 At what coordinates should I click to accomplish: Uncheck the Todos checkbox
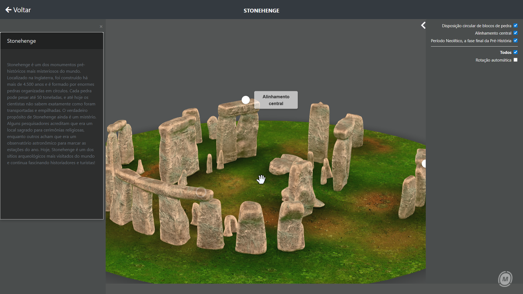515,52
